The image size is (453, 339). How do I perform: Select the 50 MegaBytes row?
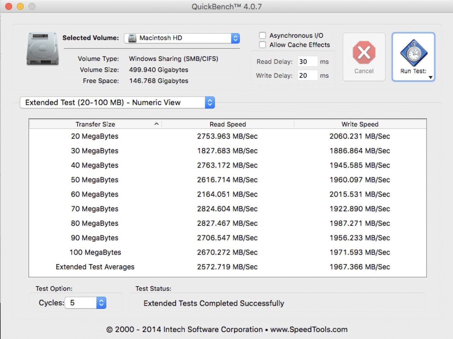coord(228,180)
